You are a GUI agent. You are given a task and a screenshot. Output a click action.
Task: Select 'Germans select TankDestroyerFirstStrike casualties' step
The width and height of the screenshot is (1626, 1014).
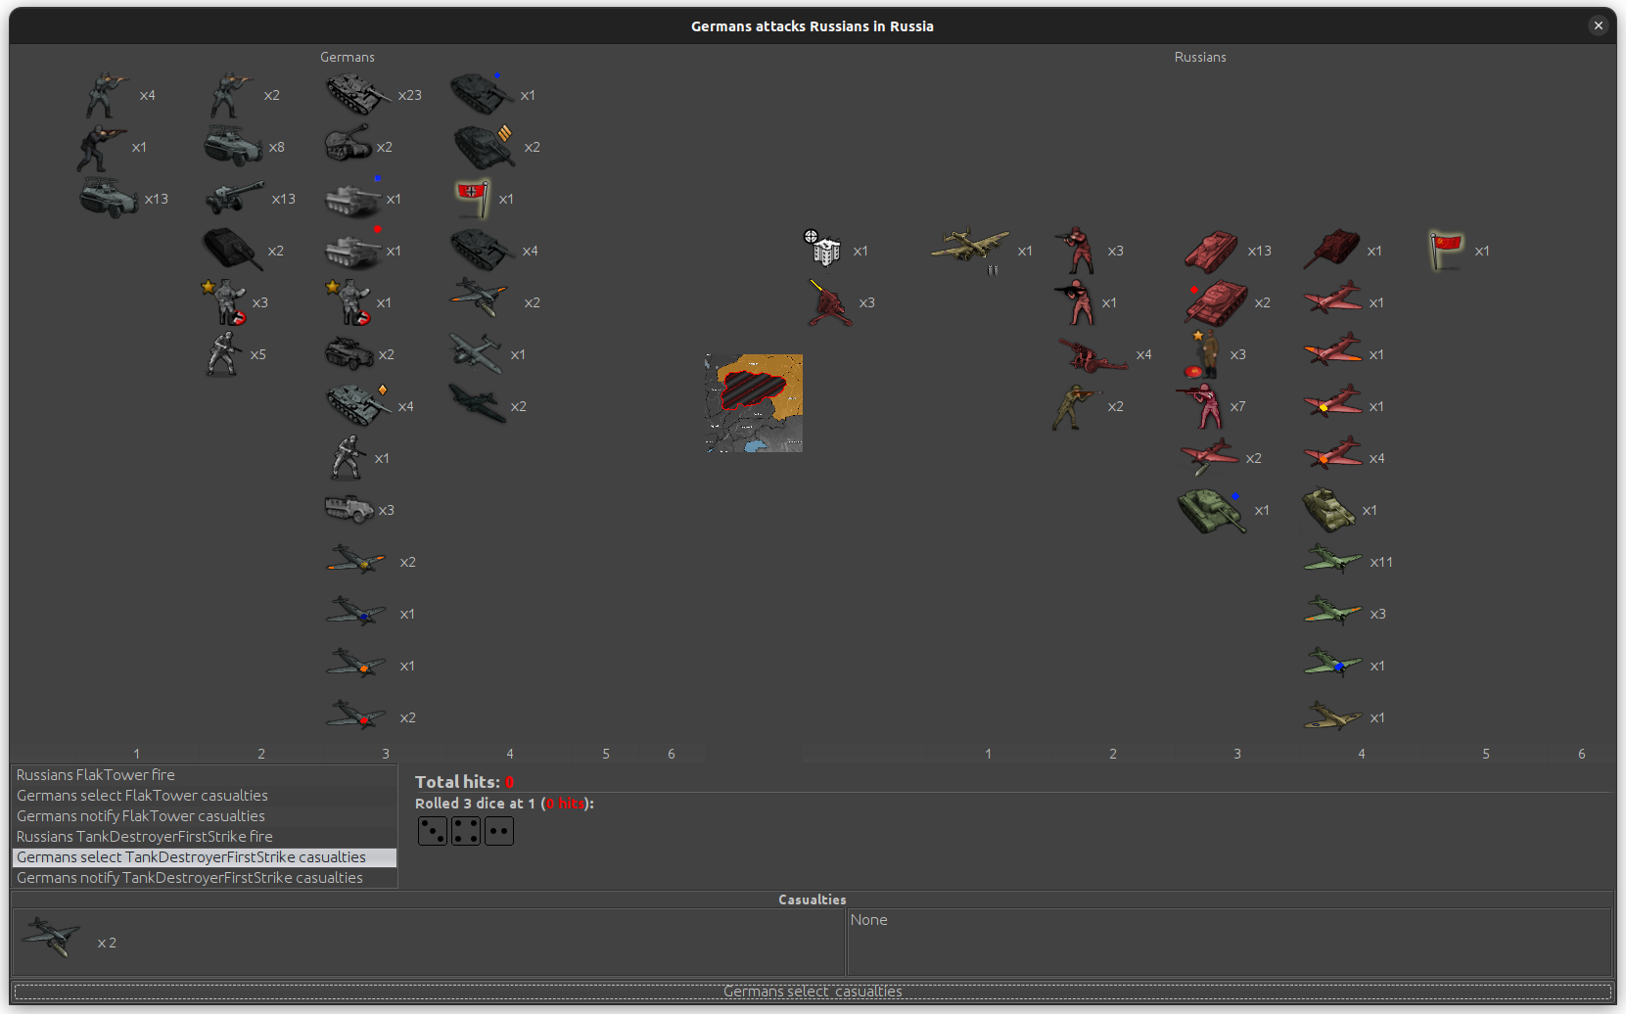[191, 857]
